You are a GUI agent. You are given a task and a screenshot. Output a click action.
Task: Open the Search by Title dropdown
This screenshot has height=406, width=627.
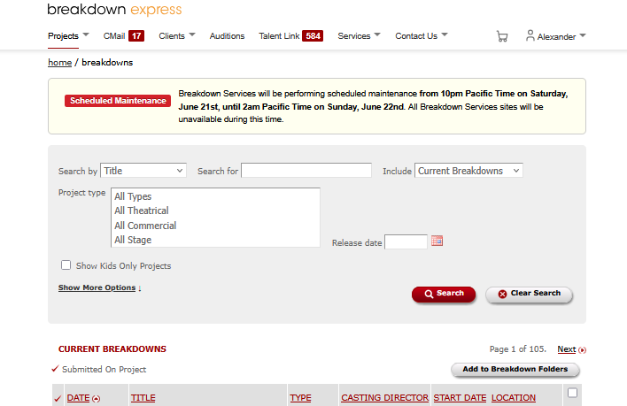143,171
